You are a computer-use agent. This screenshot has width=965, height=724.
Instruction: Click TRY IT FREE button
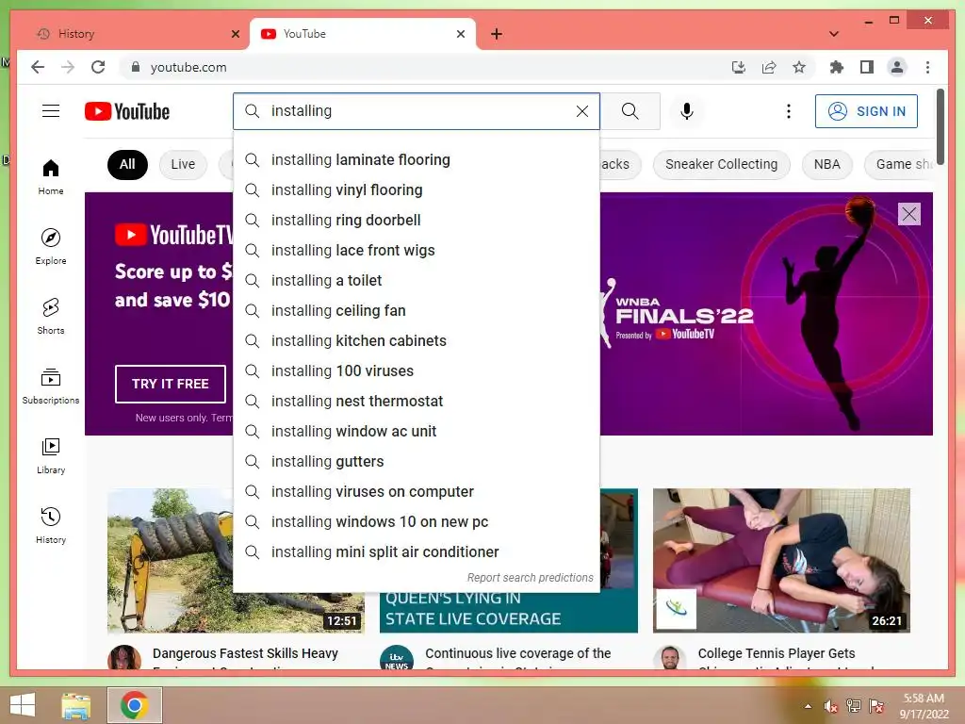[x=171, y=385]
